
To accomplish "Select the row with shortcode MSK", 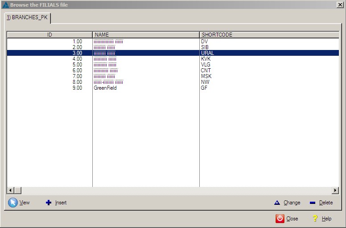I will click(x=206, y=76).
